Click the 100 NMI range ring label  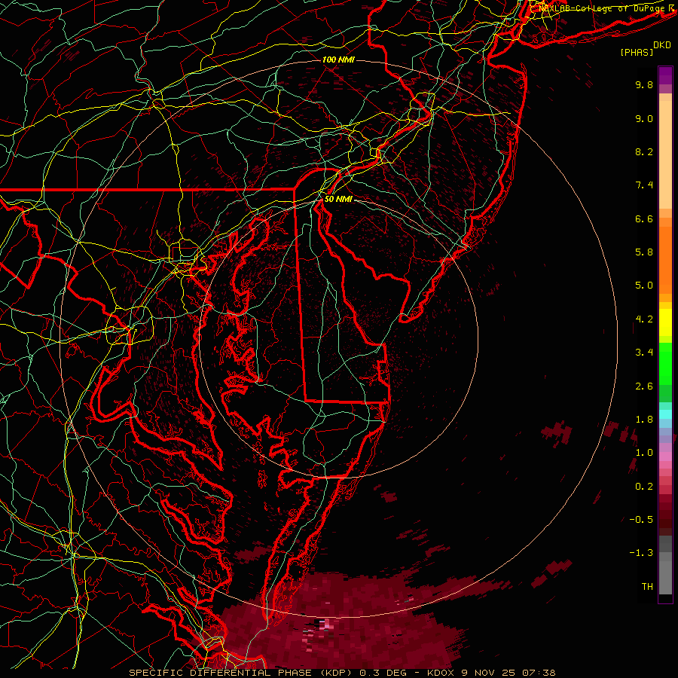338,60
